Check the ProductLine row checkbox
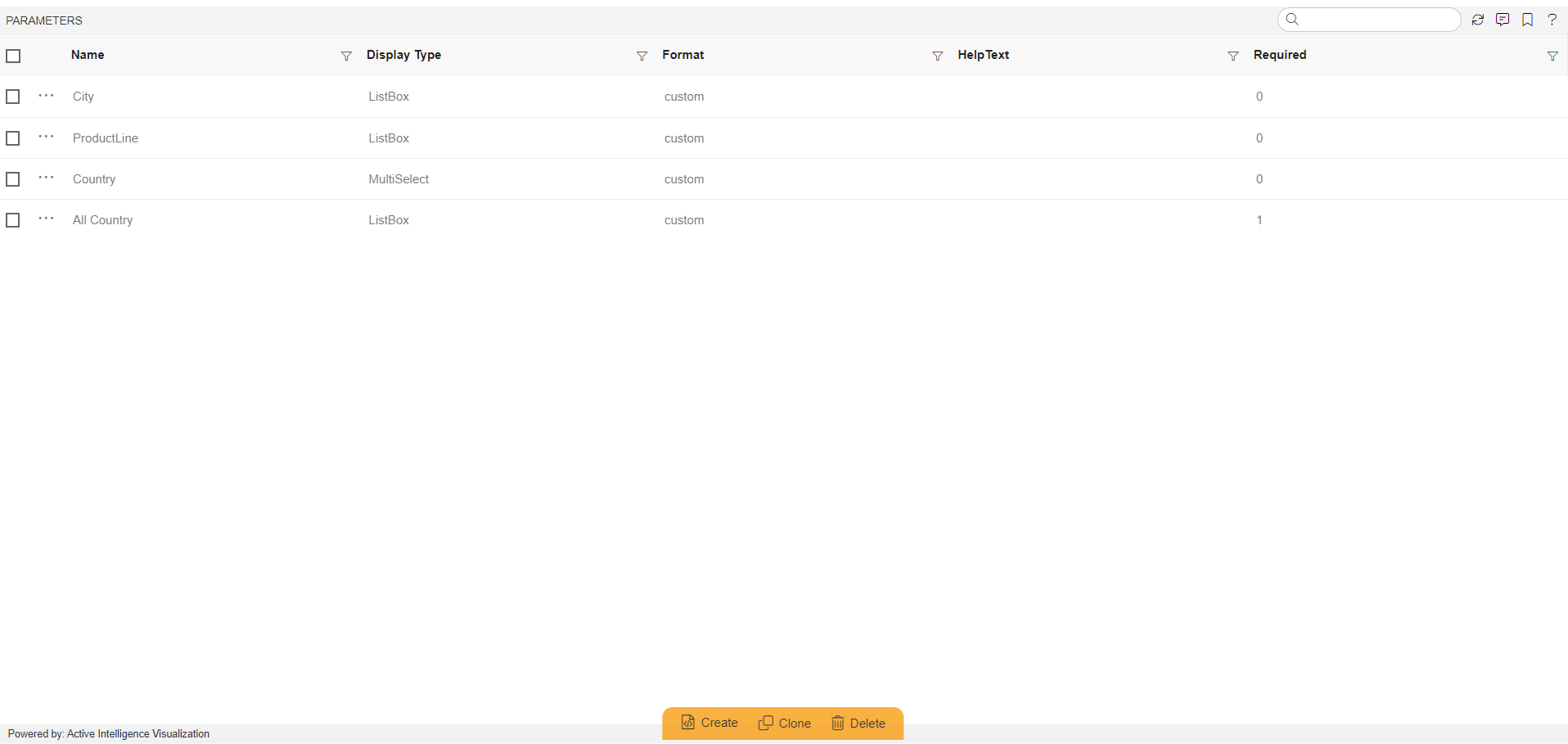 tap(13, 138)
